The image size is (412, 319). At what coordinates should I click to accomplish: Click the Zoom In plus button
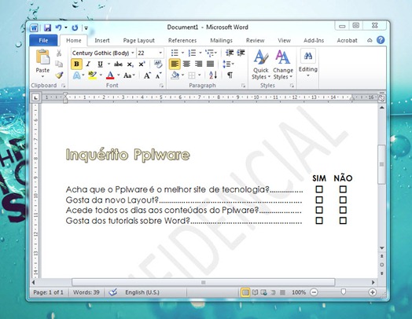pos(372,292)
